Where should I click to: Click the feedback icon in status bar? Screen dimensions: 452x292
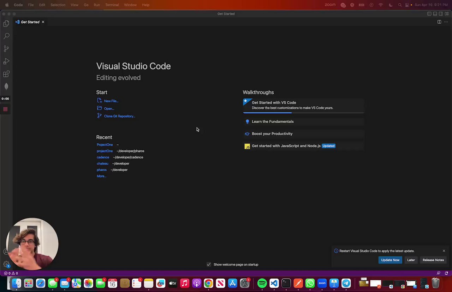click(439, 273)
